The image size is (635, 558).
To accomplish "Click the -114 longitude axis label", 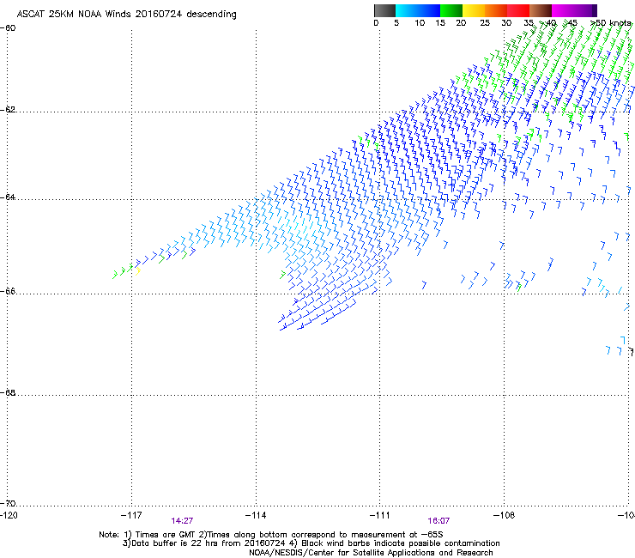I will (256, 515).
